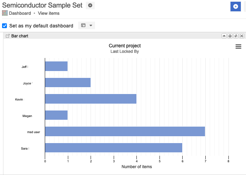Click the msd user bar in chart
Image resolution: width=246 pixels, height=175 pixels.
coord(125,131)
